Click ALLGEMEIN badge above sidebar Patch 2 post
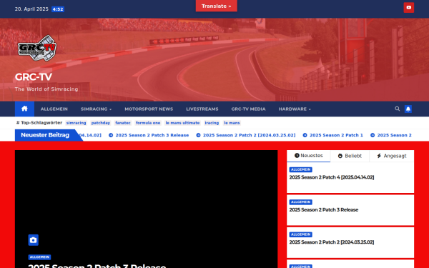The width and height of the screenshot is (429, 268). 301,234
